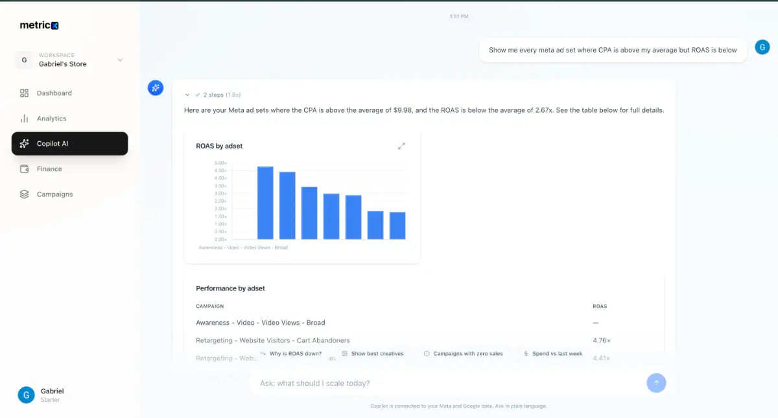Select the 'Why is ROAS down?' suggestion
778x418 pixels.
(290, 354)
